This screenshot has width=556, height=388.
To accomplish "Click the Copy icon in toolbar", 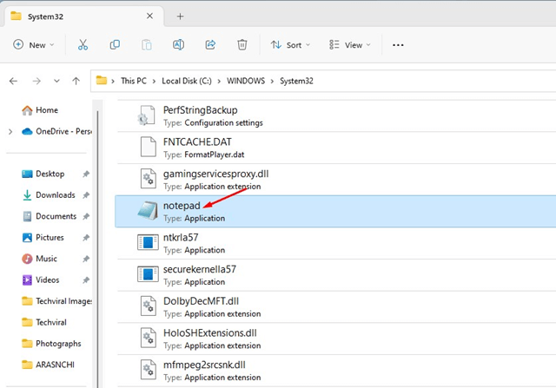I will click(x=115, y=44).
